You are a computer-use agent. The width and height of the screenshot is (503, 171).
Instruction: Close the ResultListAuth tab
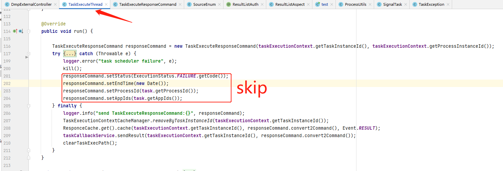(x=262, y=4)
